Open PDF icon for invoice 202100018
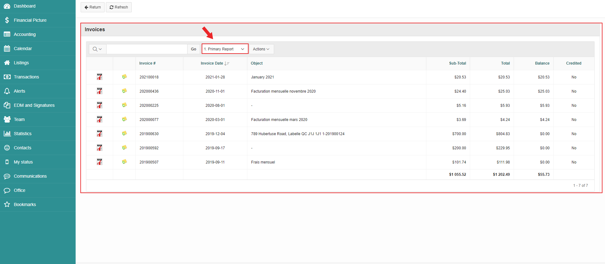 100,77
